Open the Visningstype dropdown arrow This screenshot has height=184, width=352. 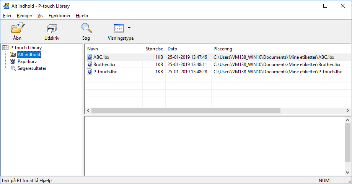tap(129, 28)
